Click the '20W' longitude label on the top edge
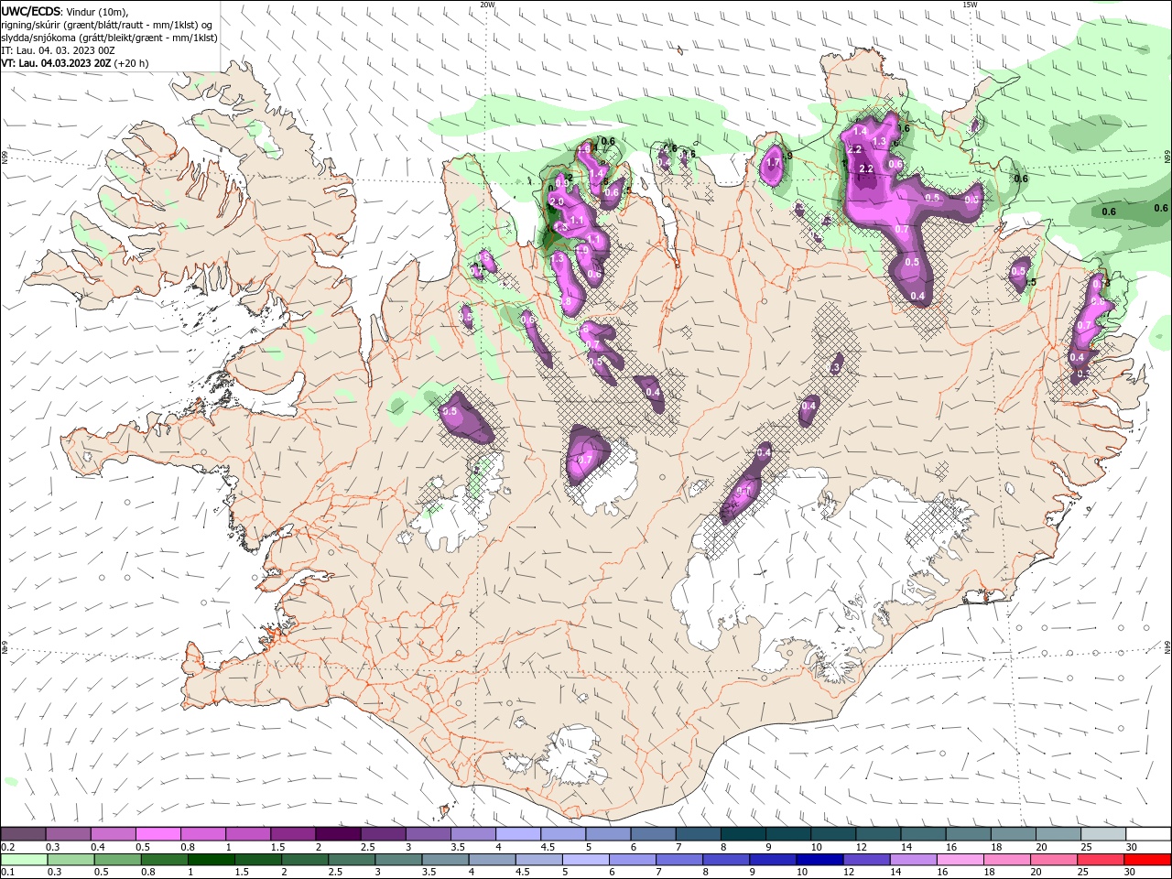 (487, 4)
